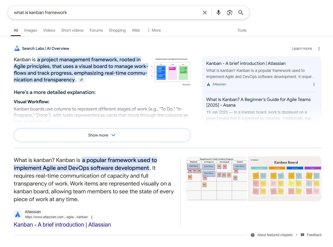Switch to the Web tab
This screenshot has height=247, width=333.
[136, 30]
